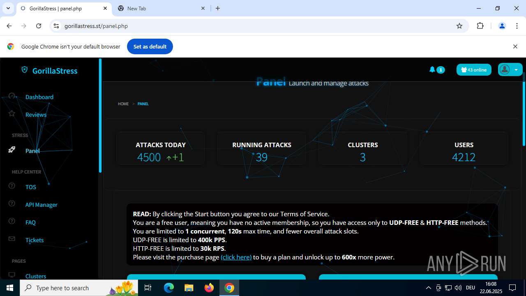Open API Manager in sidebar
The height and width of the screenshot is (296, 526).
(42, 205)
